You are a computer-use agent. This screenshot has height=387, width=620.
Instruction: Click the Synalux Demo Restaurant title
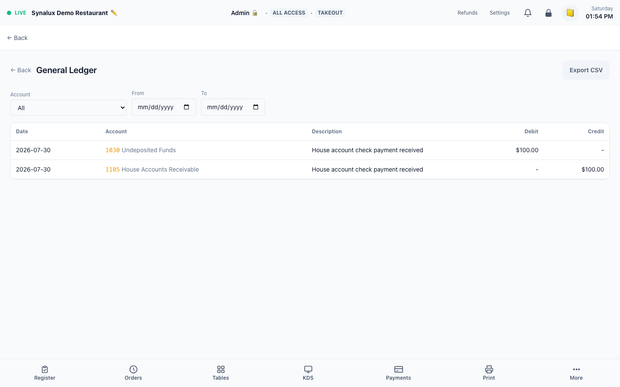point(70,13)
